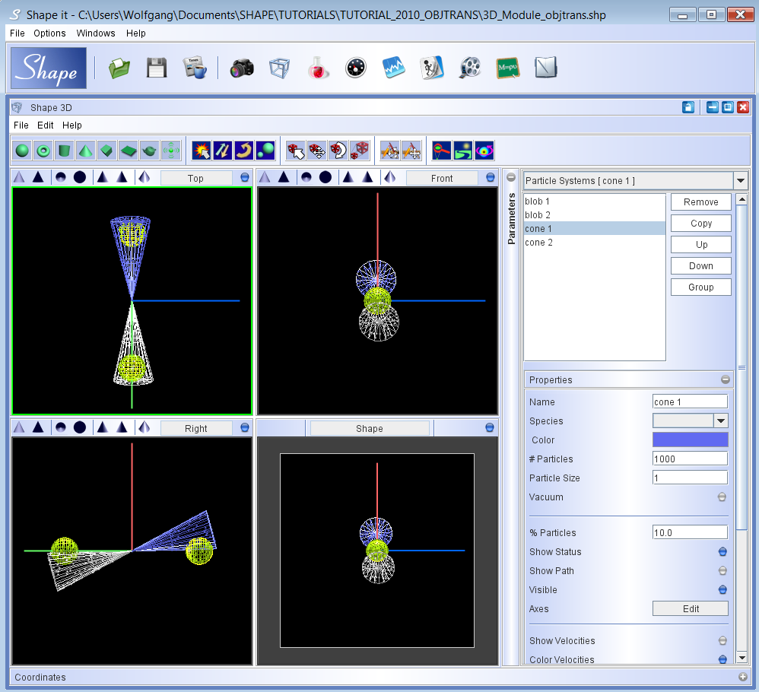Click the camera render icon
Image resolution: width=759 pixels, height=692 pixels.
click(242, 68)
